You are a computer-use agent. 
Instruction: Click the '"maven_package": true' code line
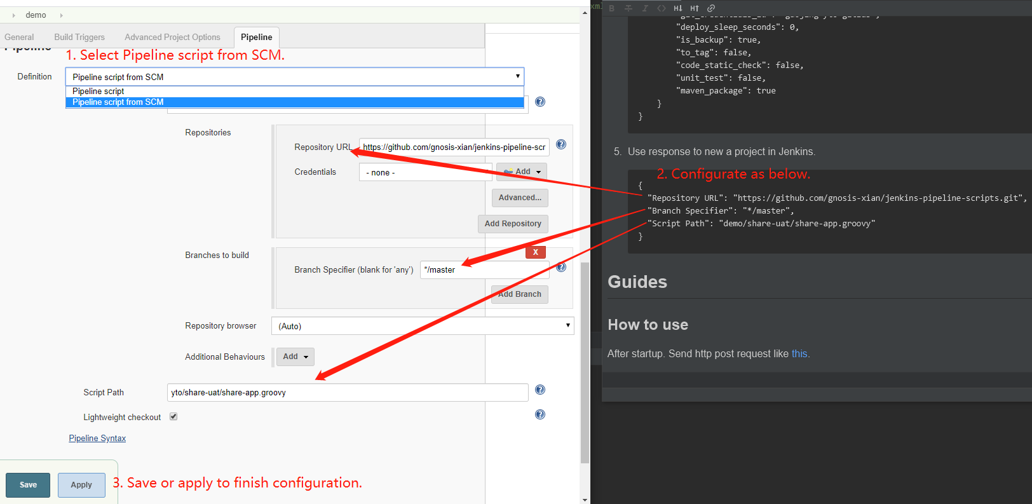tap(726, 91)
